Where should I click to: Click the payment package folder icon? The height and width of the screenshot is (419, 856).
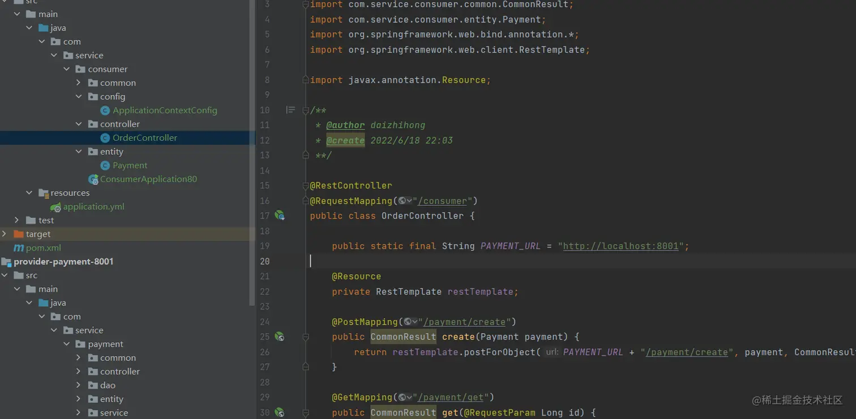(x=81, y=344)
